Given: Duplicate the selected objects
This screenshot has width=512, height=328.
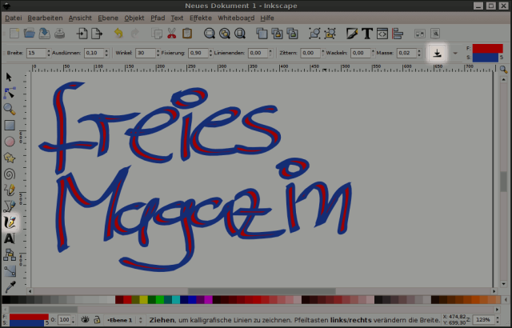Looking at the screenshot, I should [262, 34].
